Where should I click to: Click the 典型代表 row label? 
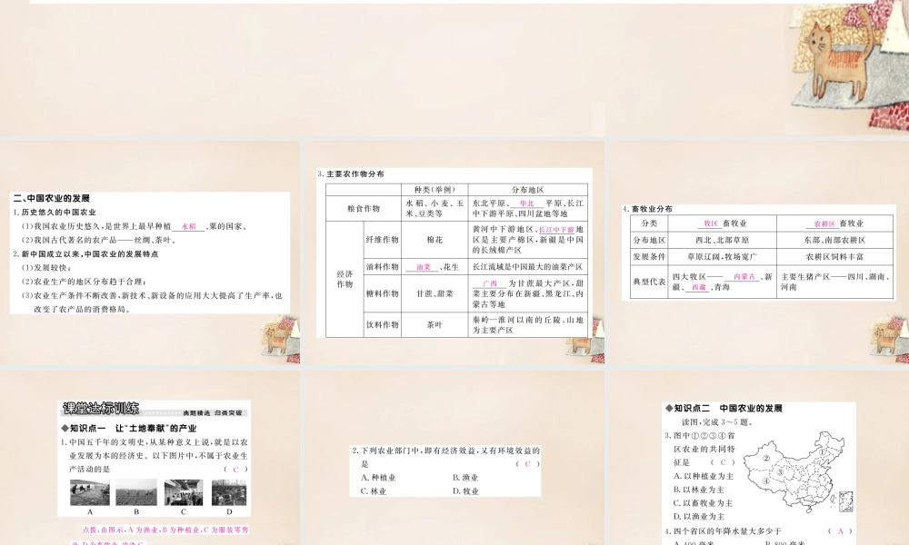tap(649, 282)
